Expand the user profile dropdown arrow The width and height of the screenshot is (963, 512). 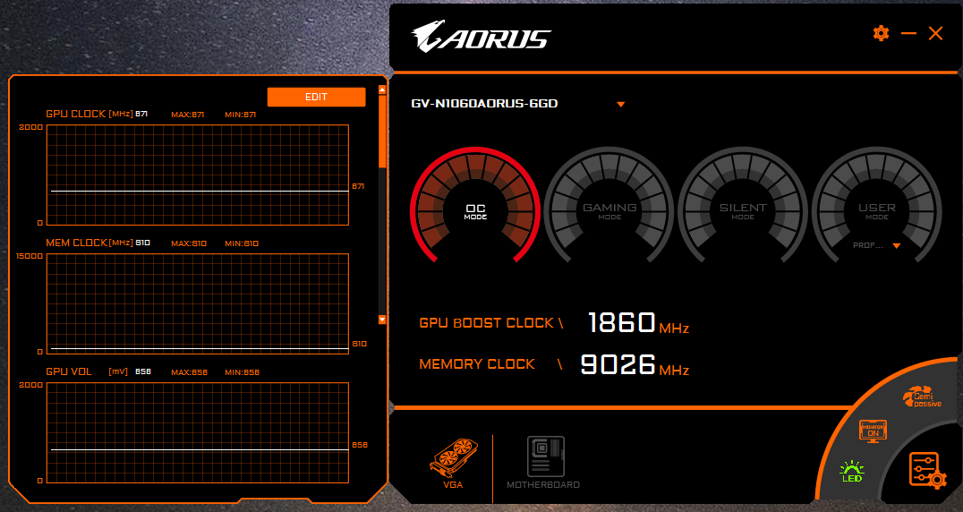(x=896, y=245)
